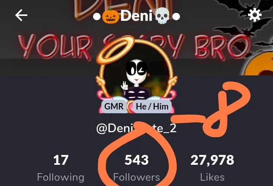Screen dimensions: 273x186
Task: Open the Following list label
Action: (x=61, y=177)
